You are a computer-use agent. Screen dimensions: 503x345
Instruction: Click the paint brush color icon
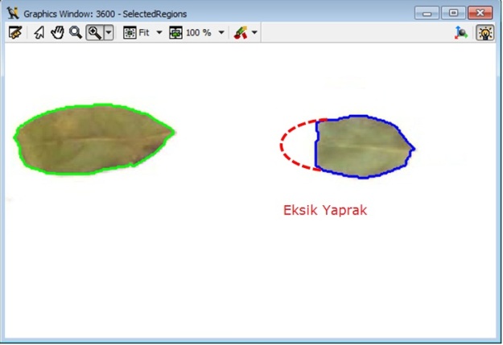pos(241,32)
